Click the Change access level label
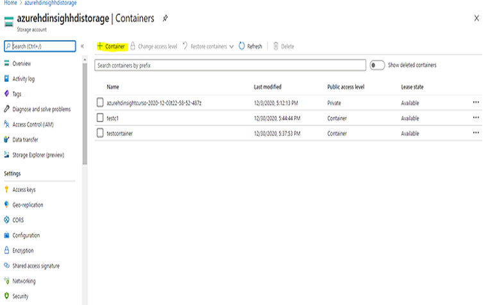 [158, 46]
